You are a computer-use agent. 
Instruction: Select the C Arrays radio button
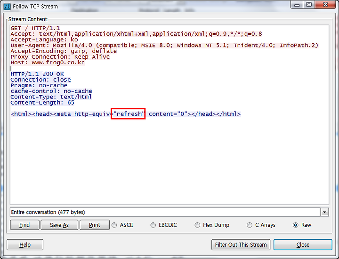pos(250,225)
